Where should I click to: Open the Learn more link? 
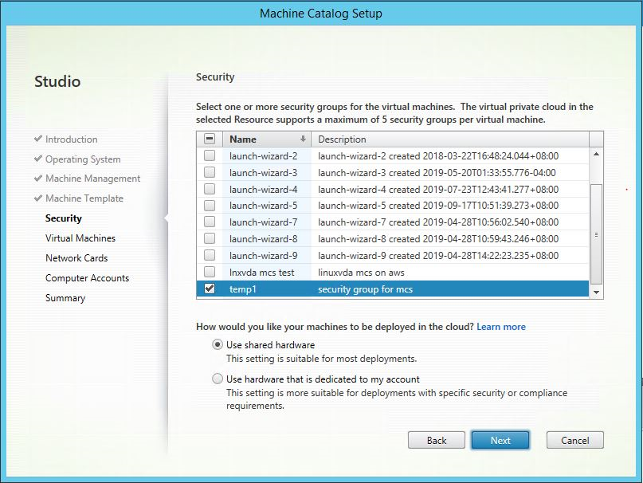pos(501,327)
